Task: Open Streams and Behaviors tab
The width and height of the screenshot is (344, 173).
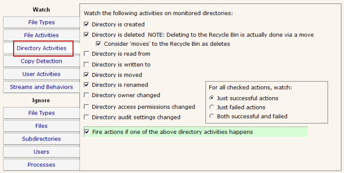Action: 41,87
